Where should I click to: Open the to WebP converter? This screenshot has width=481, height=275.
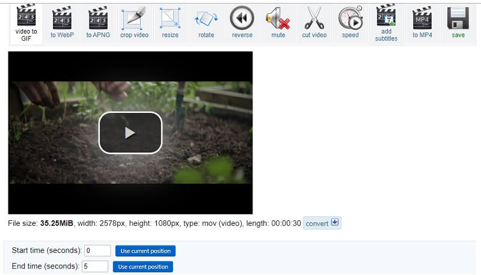62,22
